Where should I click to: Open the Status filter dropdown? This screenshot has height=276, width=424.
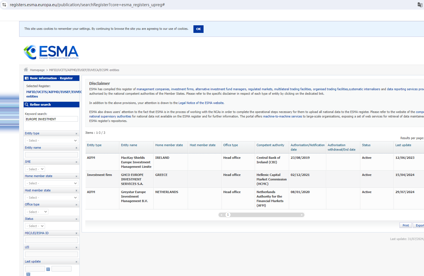[35, 226]
